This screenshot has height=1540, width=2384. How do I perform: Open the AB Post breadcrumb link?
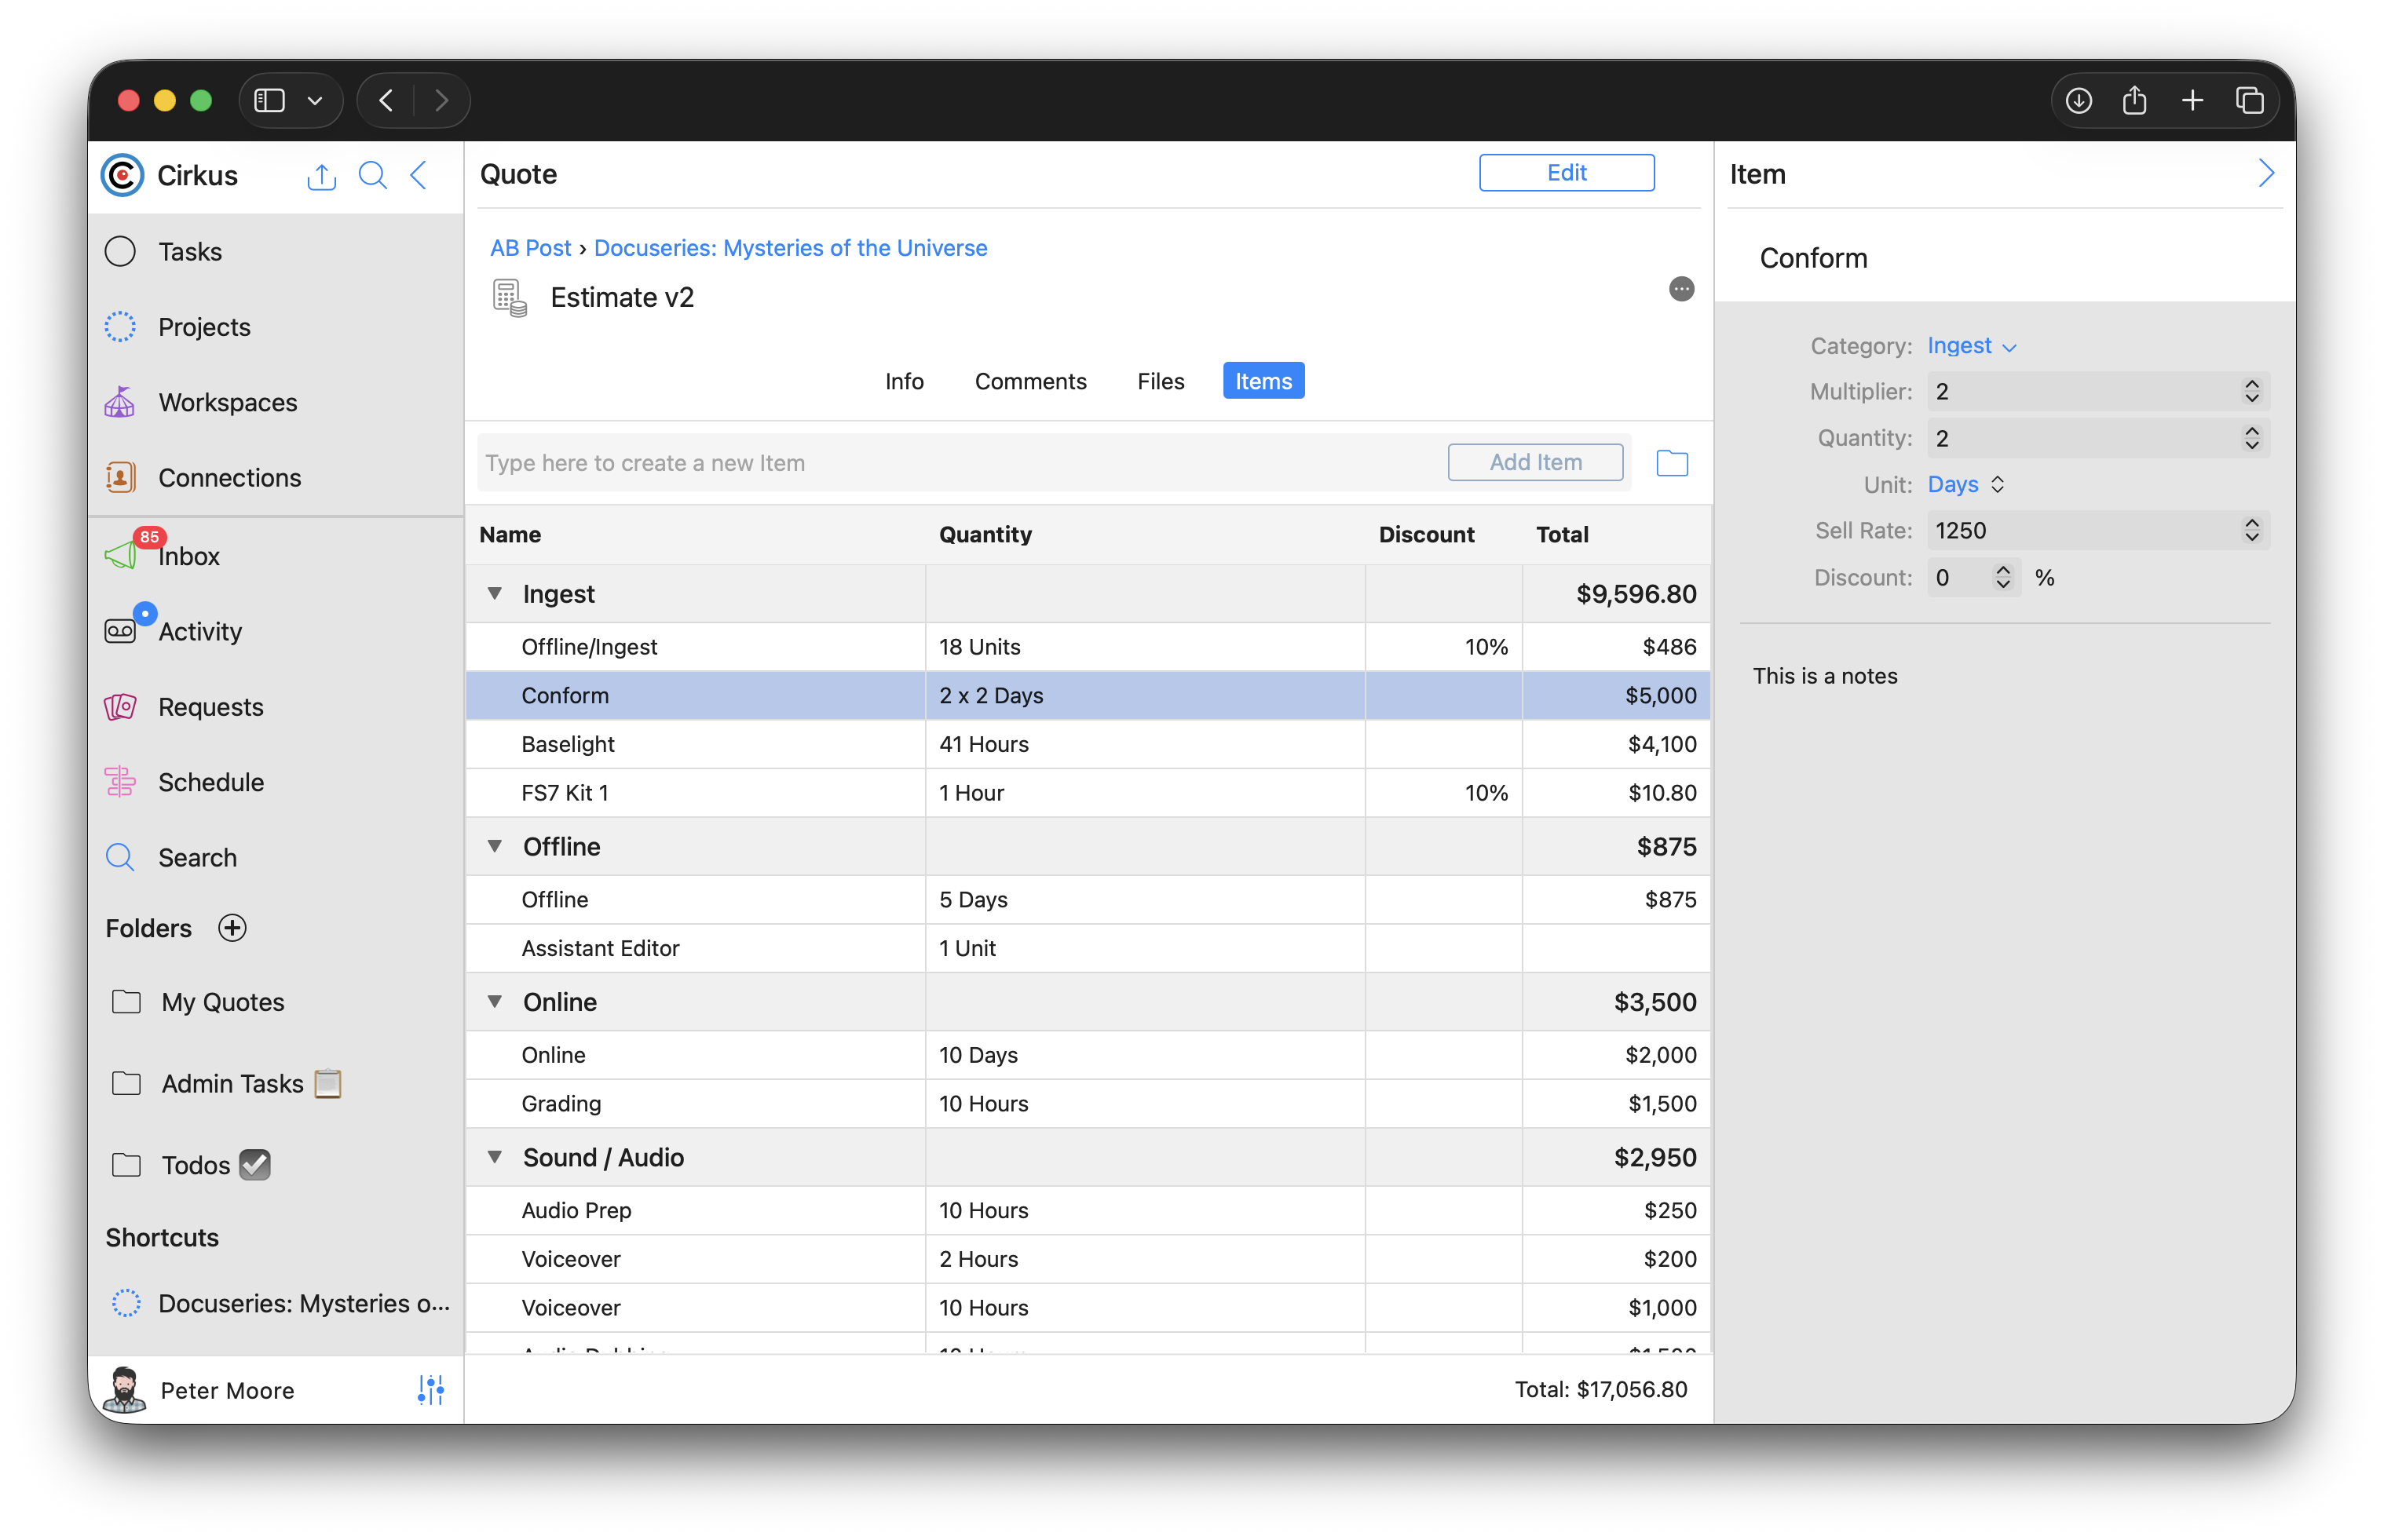530,248
